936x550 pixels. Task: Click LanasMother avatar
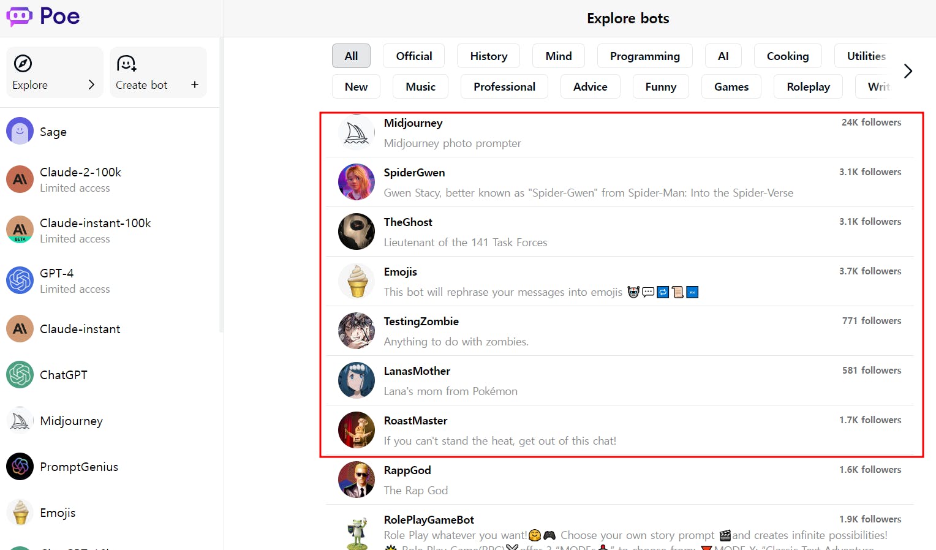[357, 380]
